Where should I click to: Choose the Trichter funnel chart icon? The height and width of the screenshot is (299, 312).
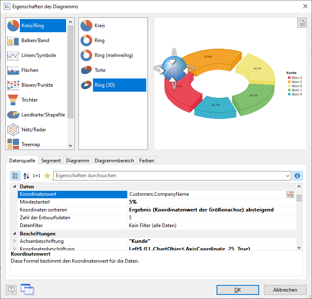tap(13, 100)
